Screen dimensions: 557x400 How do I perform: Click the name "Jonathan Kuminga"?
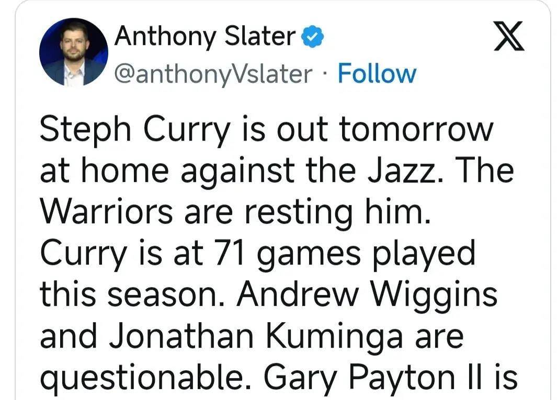tap(256, 337)
